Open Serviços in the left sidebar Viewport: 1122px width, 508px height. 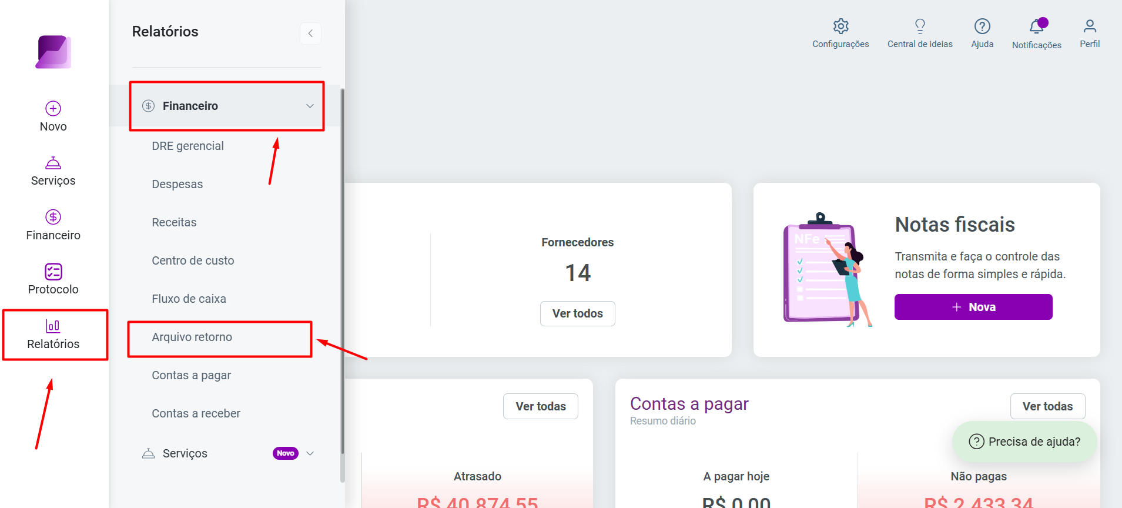click(x=53, y=172)
